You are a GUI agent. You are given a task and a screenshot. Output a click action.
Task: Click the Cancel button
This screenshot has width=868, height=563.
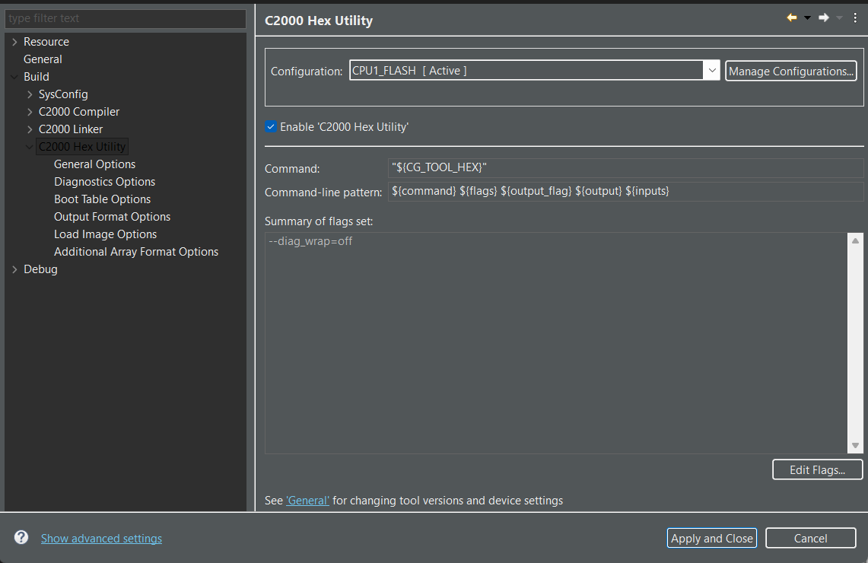click(810, 538)
